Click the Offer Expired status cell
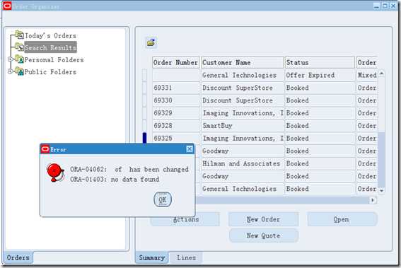The height and width of the screenshot is (268, 401). tap(320, 75)
